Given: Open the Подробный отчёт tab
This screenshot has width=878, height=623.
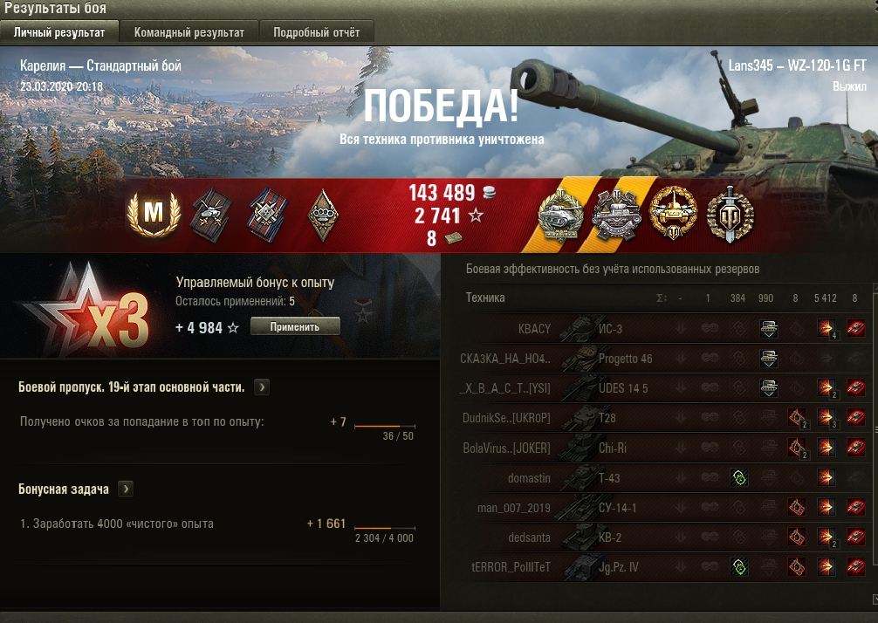Looking at the screenshot, I should (316, 32).
